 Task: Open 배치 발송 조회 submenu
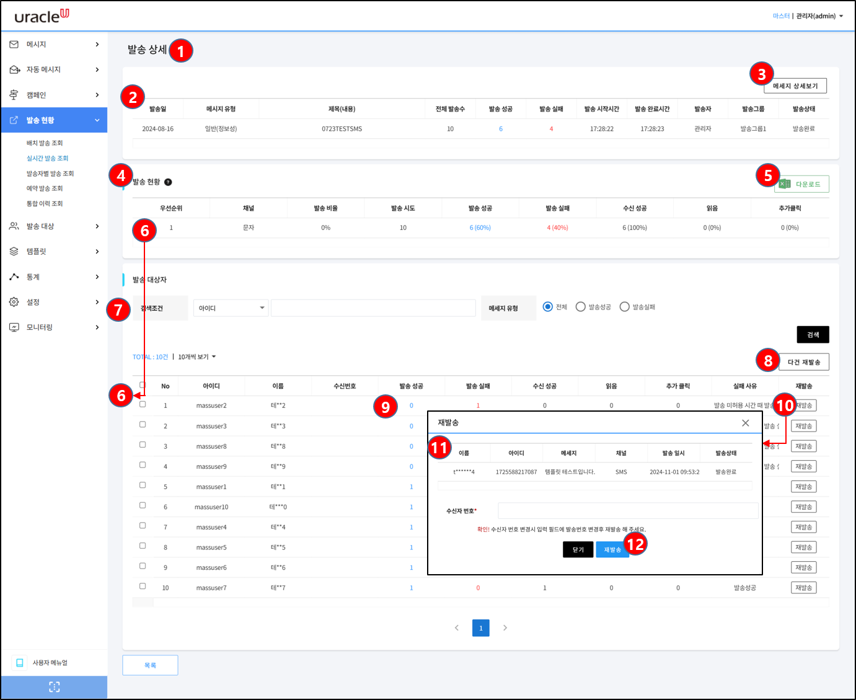point(45,143)
